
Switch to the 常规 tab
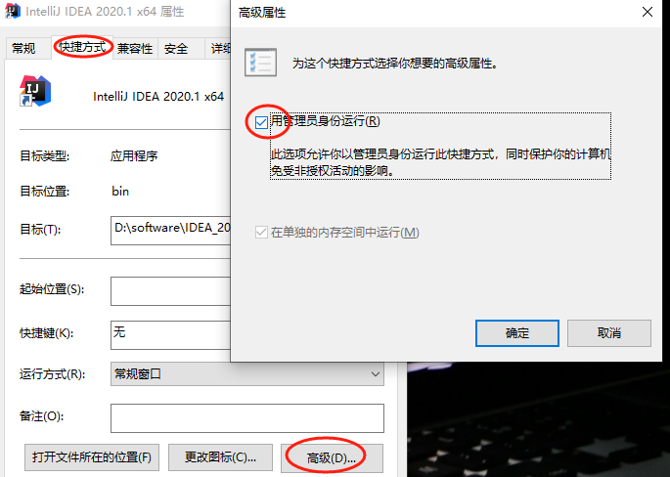pyautogui.click(x=23, y=48)
